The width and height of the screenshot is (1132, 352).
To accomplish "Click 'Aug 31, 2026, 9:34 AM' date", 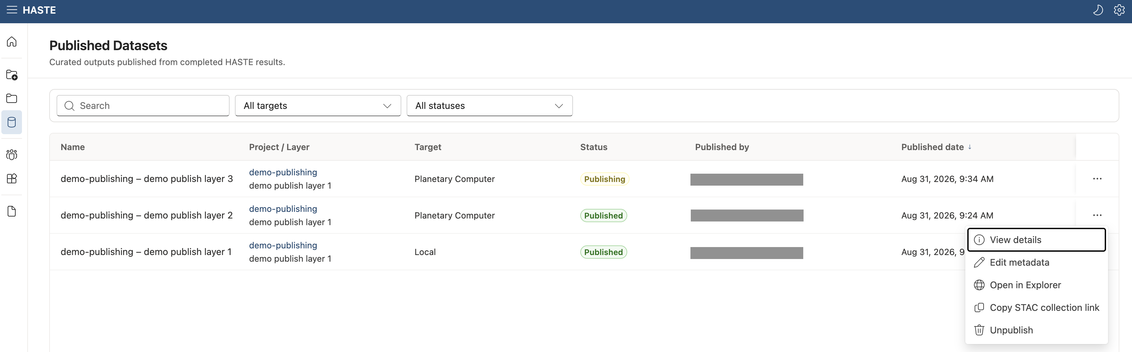I will click(947, 179).
